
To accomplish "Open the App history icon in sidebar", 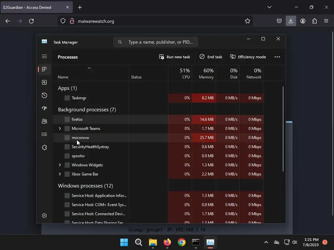I will (x=44, y=95).
